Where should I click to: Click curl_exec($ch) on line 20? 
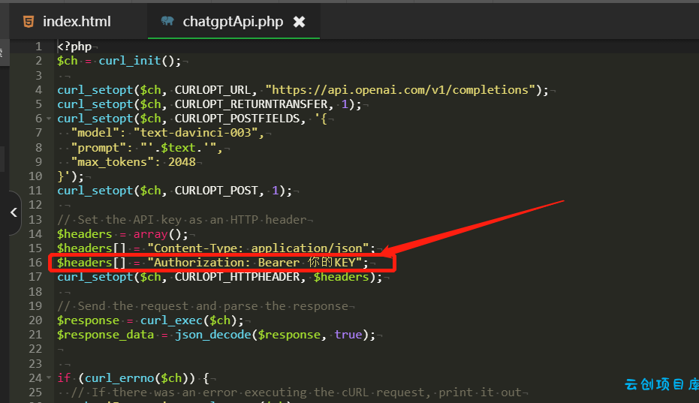188,320
